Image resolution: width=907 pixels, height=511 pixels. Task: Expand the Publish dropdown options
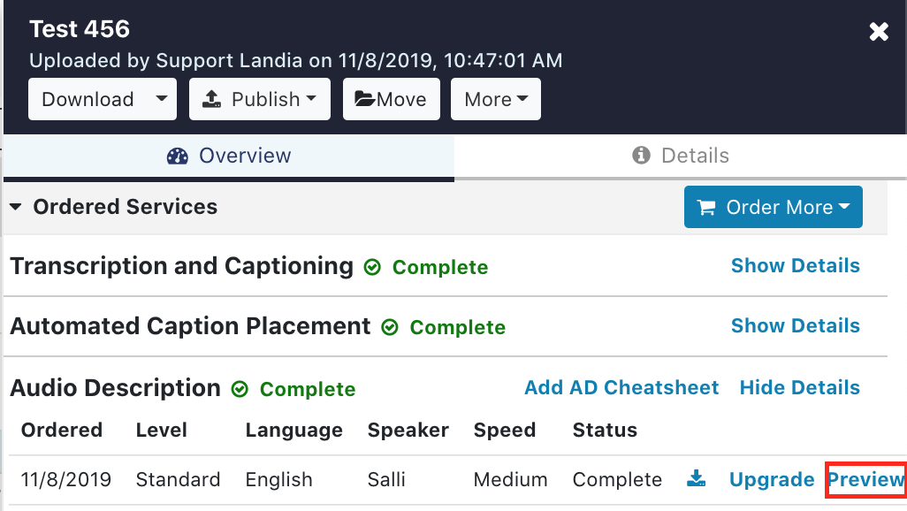[259, 99]
